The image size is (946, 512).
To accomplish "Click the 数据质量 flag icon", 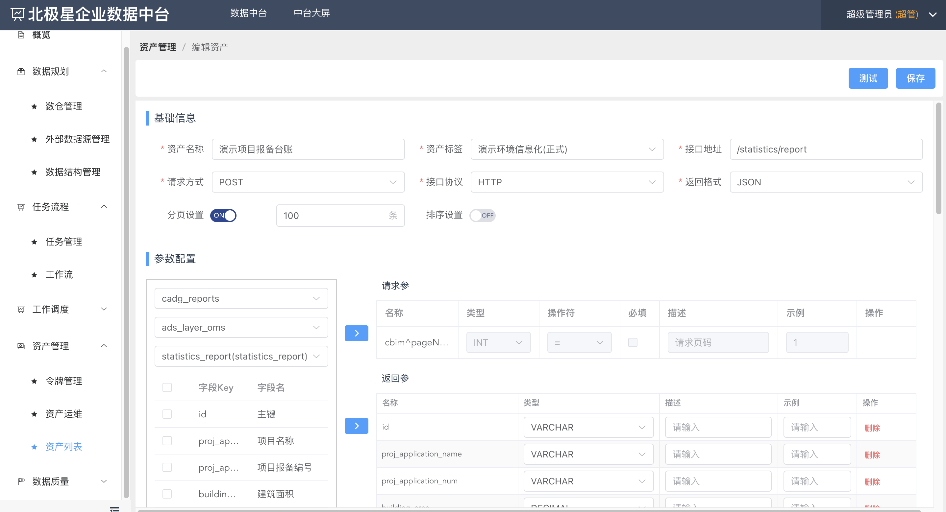I will coord(21,481).
